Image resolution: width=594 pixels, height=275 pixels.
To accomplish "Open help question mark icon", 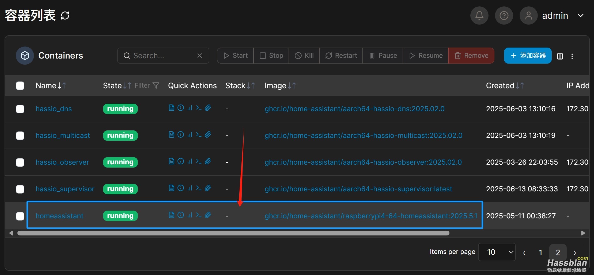I will point(504,16).
